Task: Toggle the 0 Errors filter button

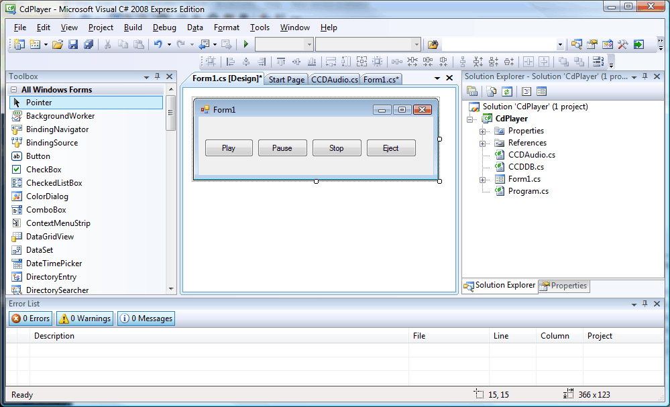Action: tap(31, 318)
